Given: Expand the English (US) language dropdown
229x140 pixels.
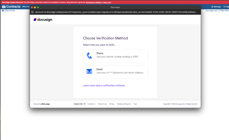Looking at the screenshot, I should coord(79,104).
